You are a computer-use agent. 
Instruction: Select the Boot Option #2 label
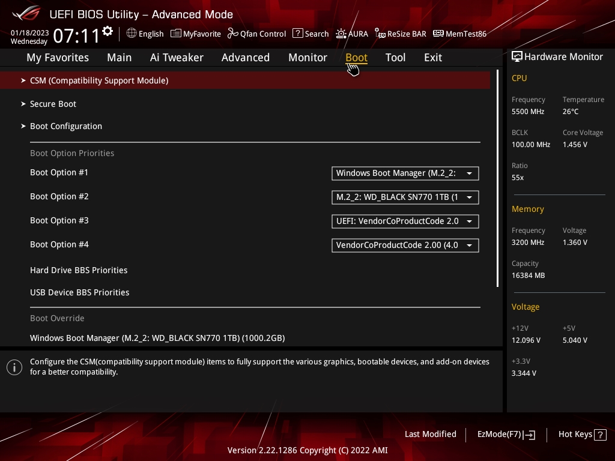(59, 196)
